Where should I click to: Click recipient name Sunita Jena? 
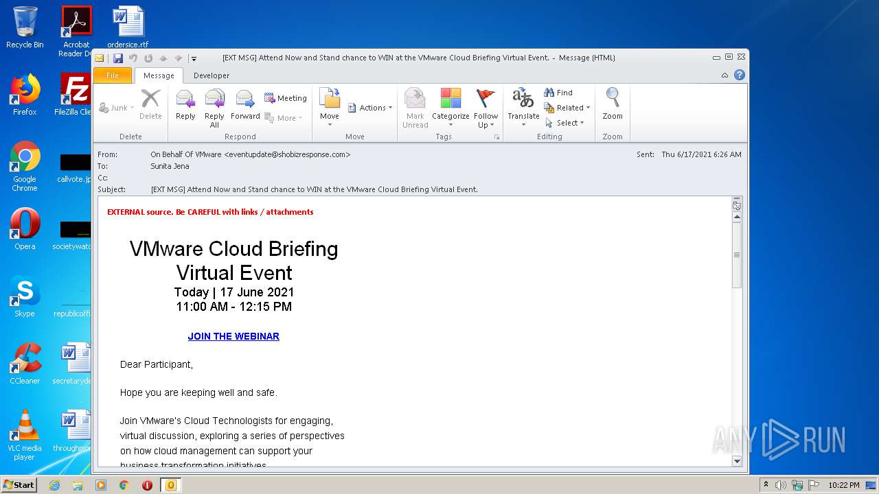coord(170,166)
